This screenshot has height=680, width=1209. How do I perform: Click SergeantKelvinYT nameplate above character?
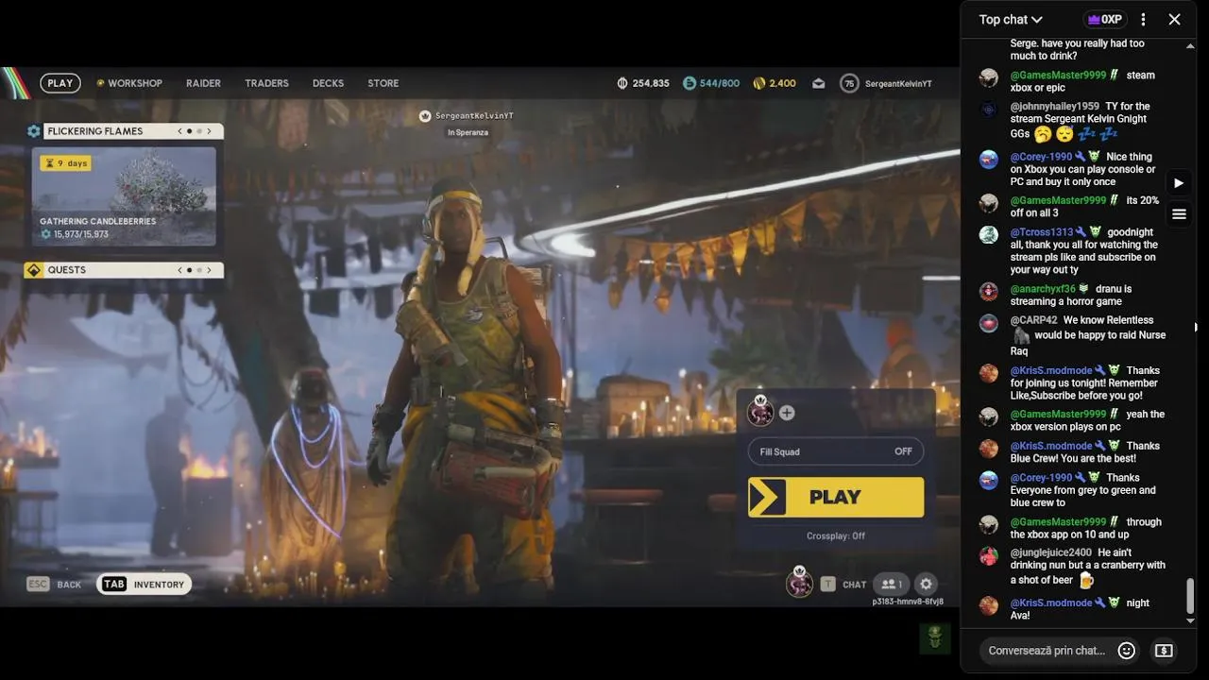tap(474, 116)
